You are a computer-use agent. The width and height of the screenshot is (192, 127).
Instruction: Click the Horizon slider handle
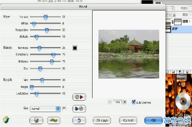pyautogui.click(x=45, y=17)
